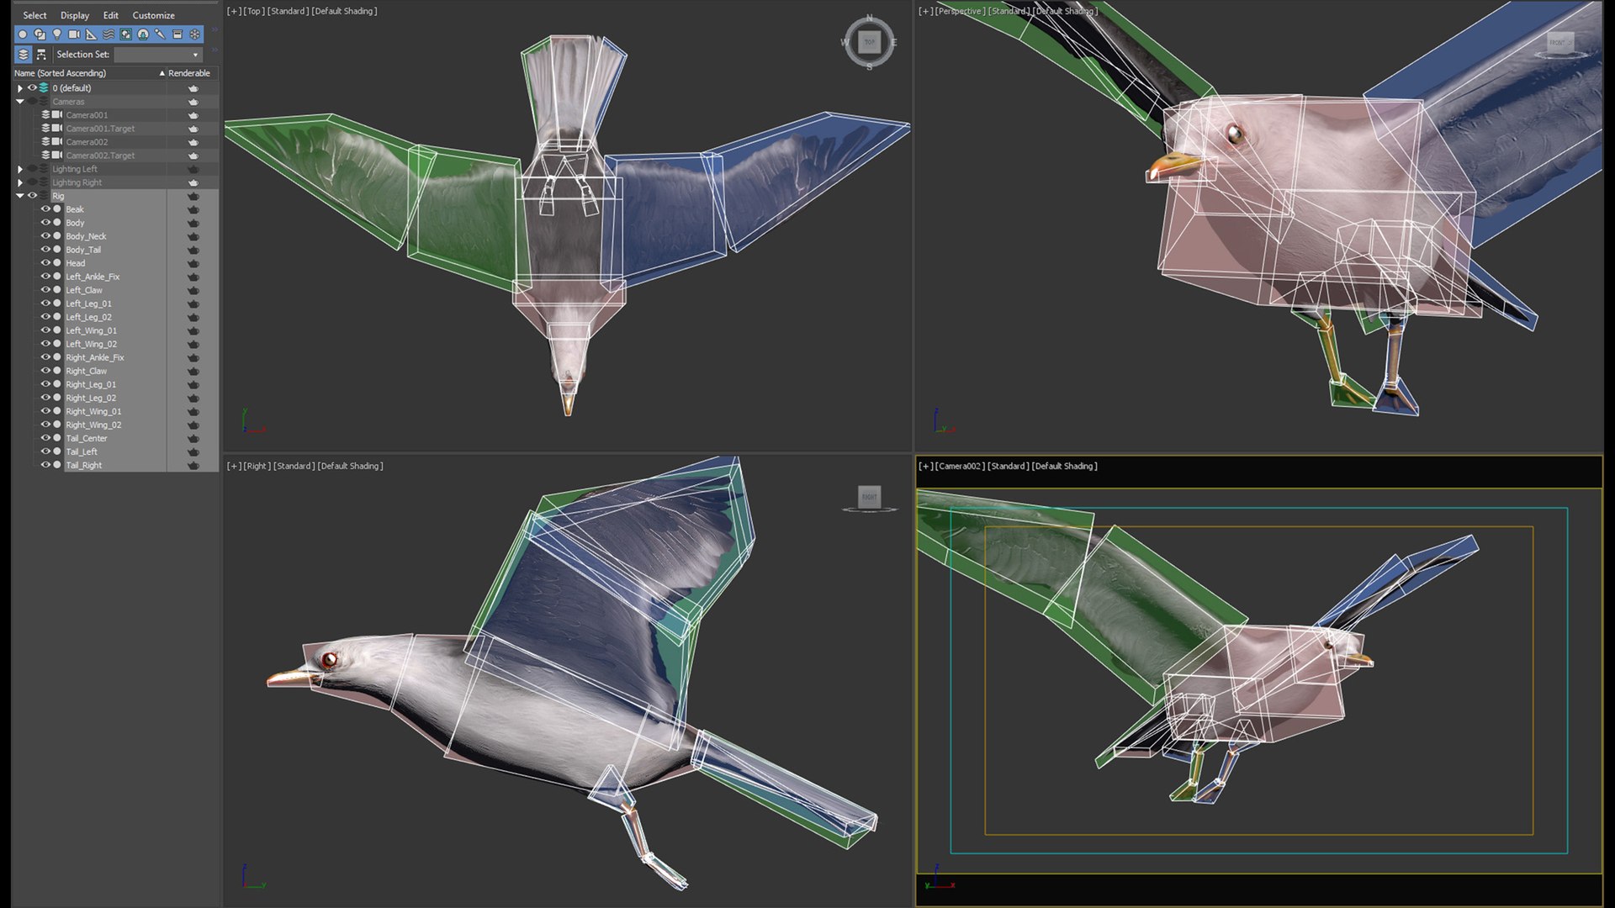Click the ViewCube in the Top viewport
Image resolution: width=1615 pixels, height=908 pixels.
pyautogui.click(x=870, y=42)
